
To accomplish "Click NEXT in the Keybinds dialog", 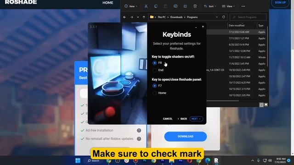I will point(196,119).
